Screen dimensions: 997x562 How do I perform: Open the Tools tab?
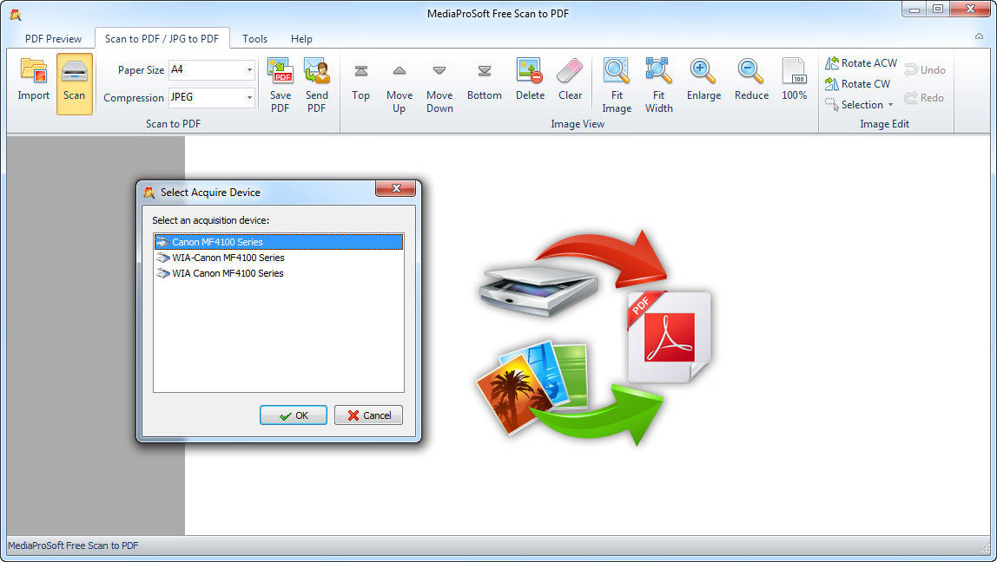(254, 39)
